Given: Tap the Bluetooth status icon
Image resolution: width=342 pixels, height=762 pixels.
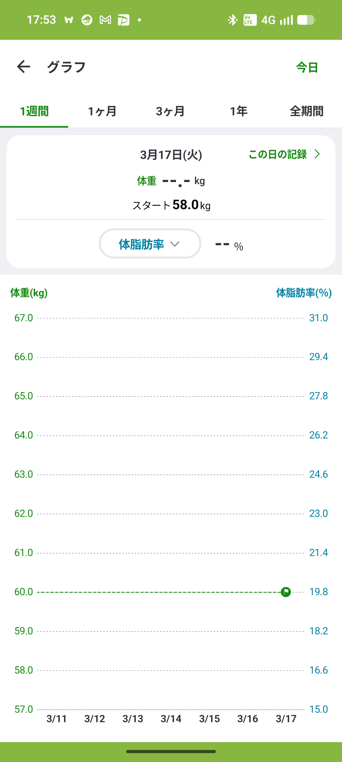Looking at the screenshot, I should coord(233,20).
